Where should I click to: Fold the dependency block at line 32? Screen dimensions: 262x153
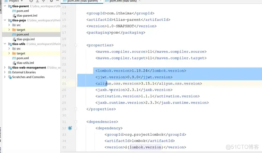coord(76,128)
